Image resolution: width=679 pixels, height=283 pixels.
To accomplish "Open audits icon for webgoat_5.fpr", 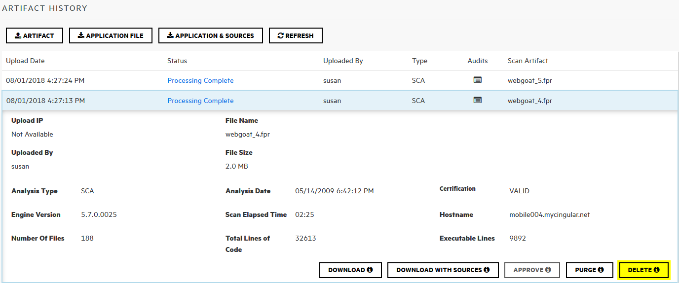I will coord(477,80).
